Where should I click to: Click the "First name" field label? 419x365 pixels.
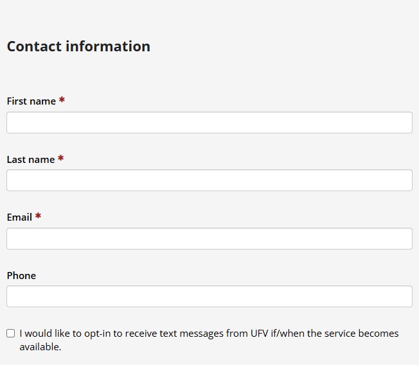(31, 101)
